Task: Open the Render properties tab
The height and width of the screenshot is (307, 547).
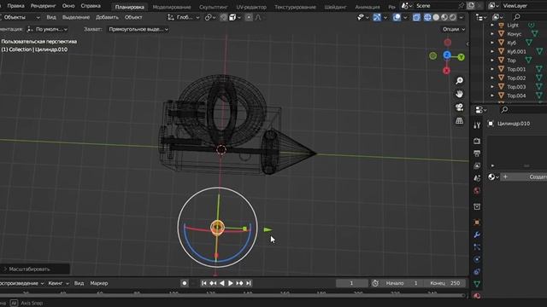Action: point(477,141)
